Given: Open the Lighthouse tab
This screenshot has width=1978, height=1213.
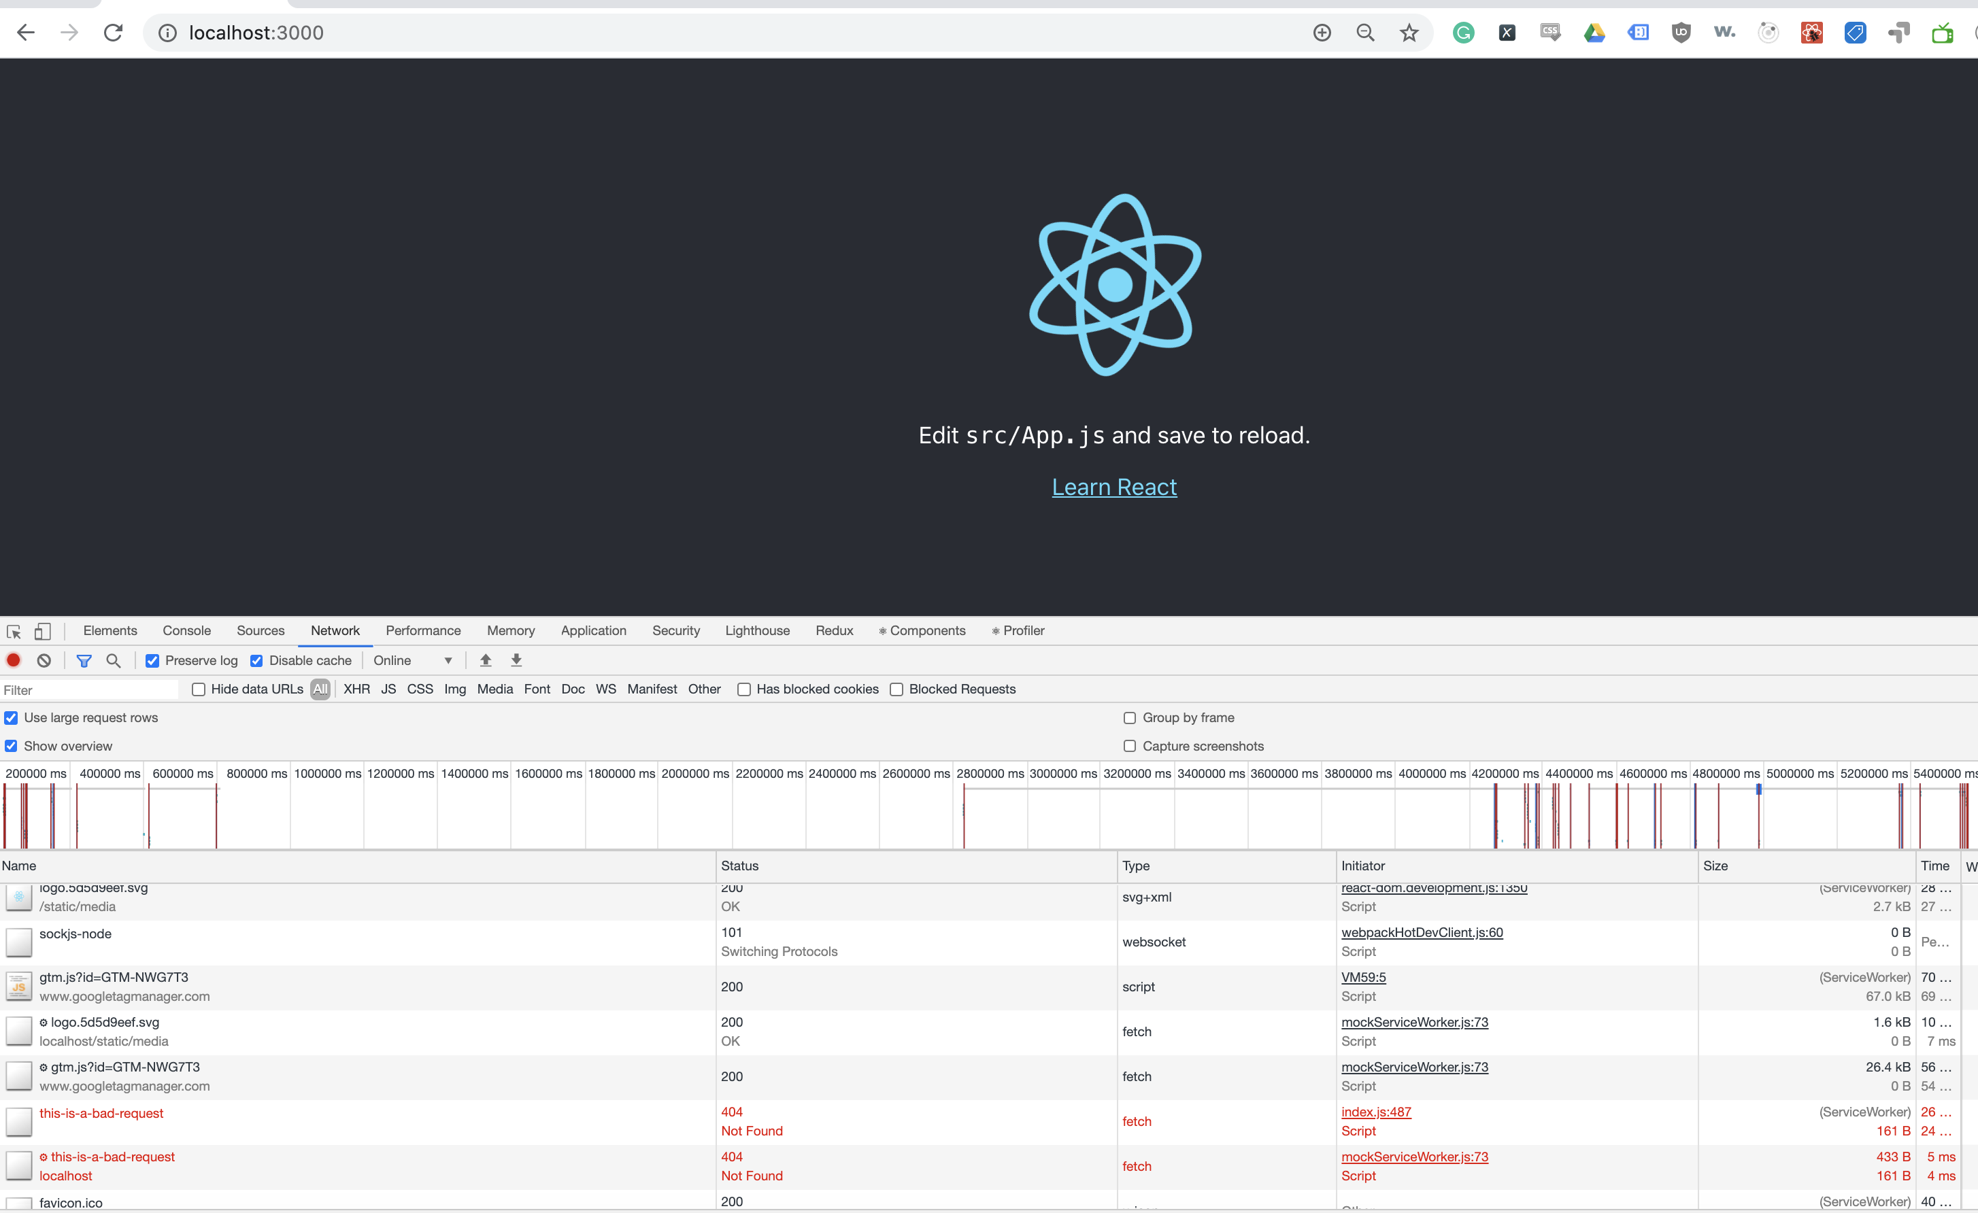Looking at the screenshot, I should pos(757,630).
